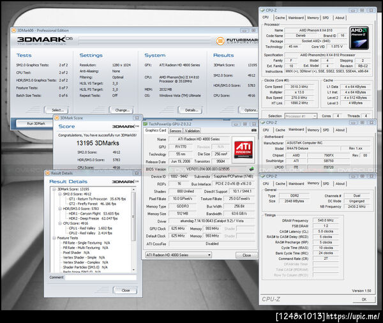Open the Validation tab in GPU-Z
383x323 pixels.
coord(192,131)
